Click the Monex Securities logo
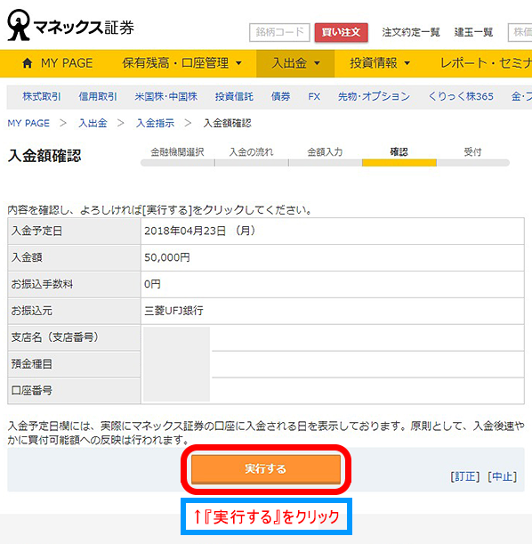This screenshot has height=544, width=532. point(70,25)
